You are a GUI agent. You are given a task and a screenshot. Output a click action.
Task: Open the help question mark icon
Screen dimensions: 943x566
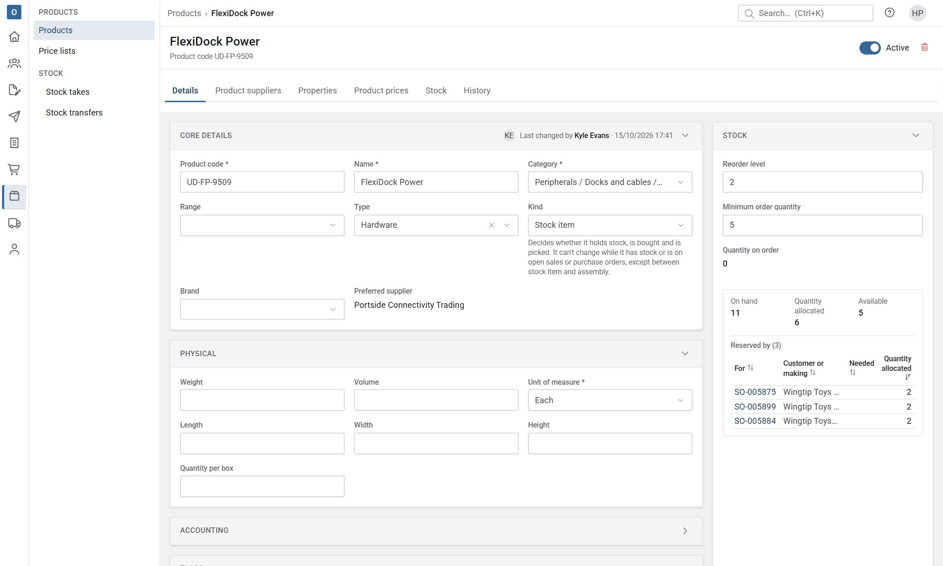(x=890, y=13)
